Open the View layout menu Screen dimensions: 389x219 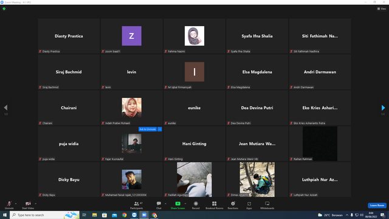[382, 9]
